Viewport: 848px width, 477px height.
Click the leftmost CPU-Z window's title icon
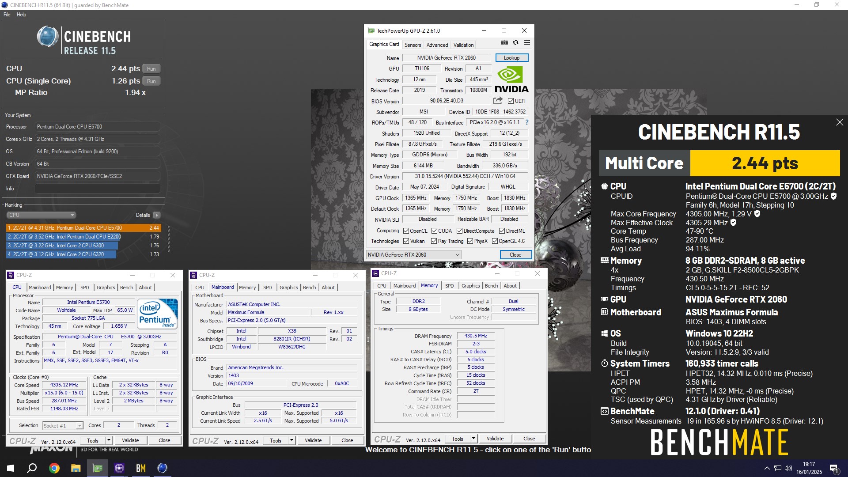11,275
